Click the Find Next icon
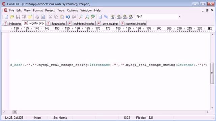The width and height of the screenshot is (216, 121). pos(87,17)
